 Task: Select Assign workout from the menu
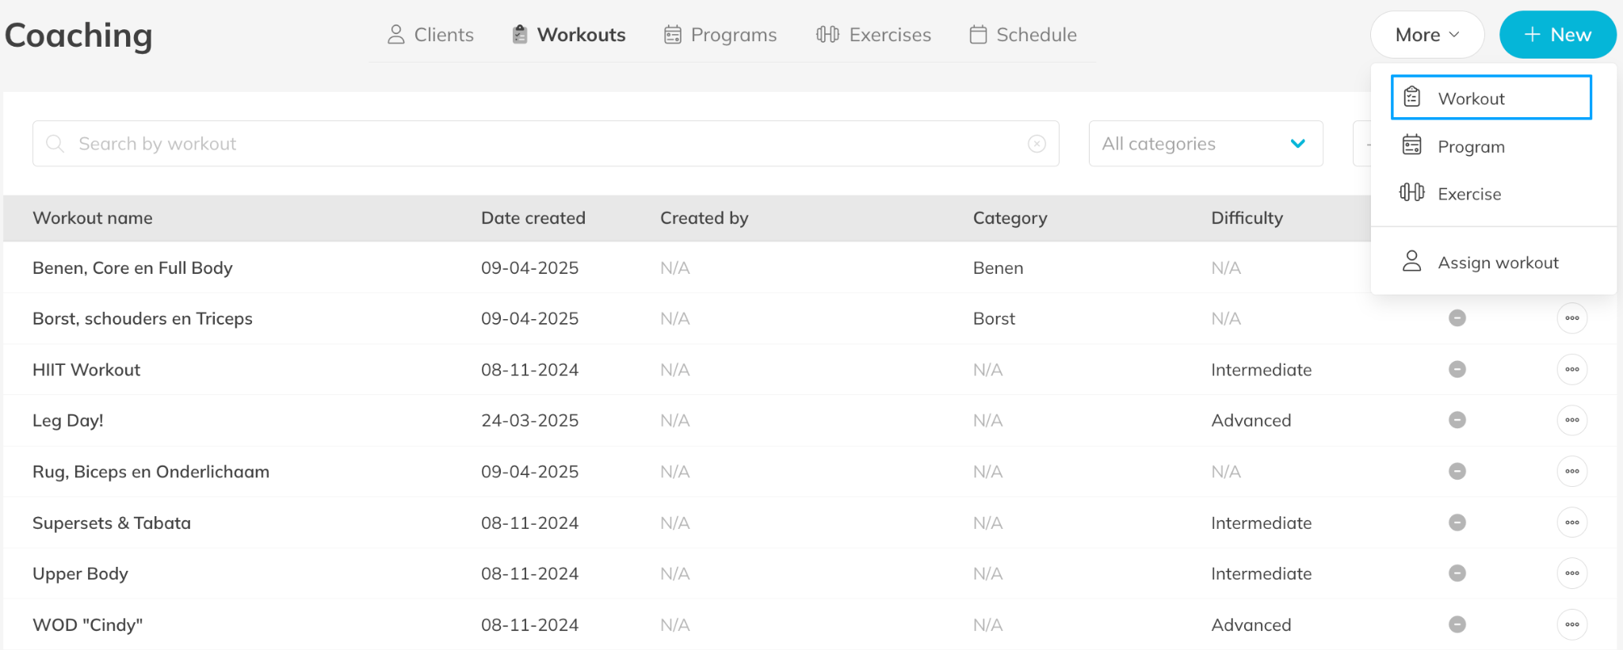[1497, 263]
